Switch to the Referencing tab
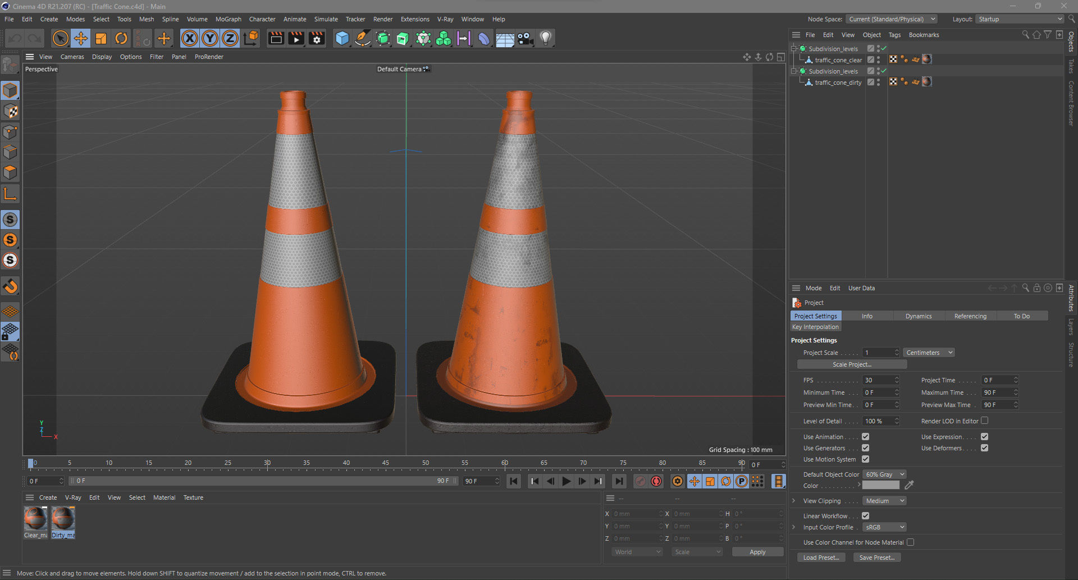The image size is (1078, 580). (970, 316)
